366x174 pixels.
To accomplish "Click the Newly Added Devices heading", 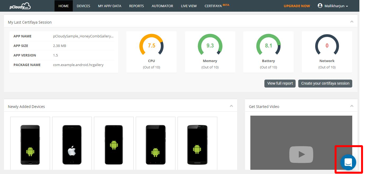I will [26, 107].
